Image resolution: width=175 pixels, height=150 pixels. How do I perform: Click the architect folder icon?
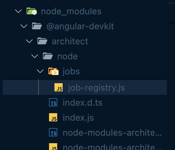[42, 41]
